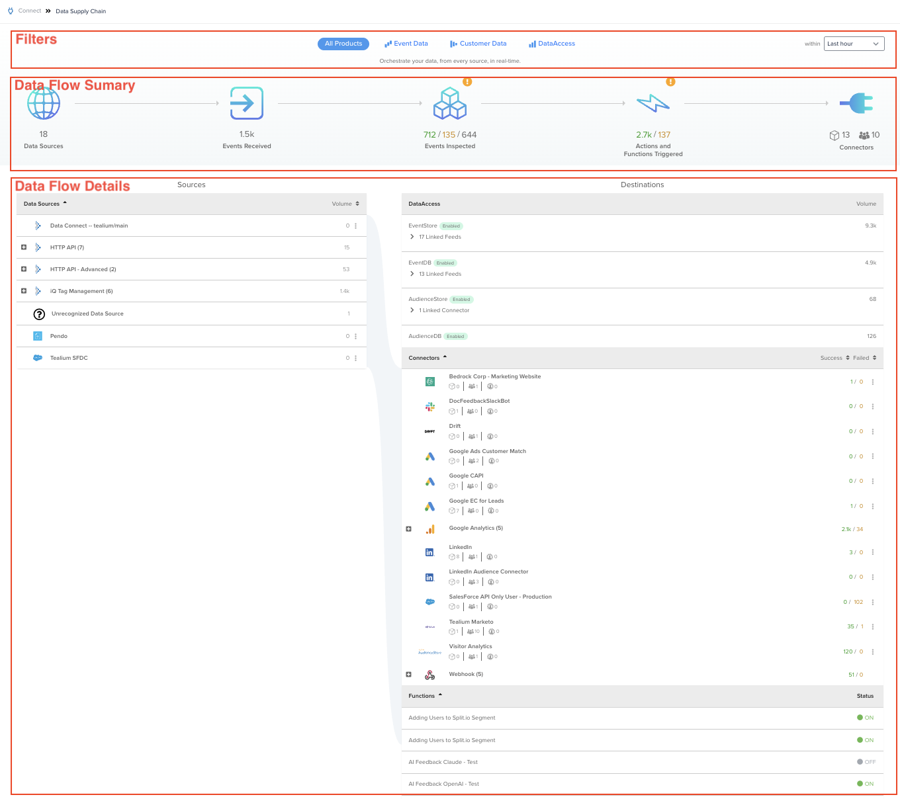Image resolution: width=900 pixels, height=799 pixels.
Task: Open kebab menu for Data Connect tealium/main
Action: (356, 226)
